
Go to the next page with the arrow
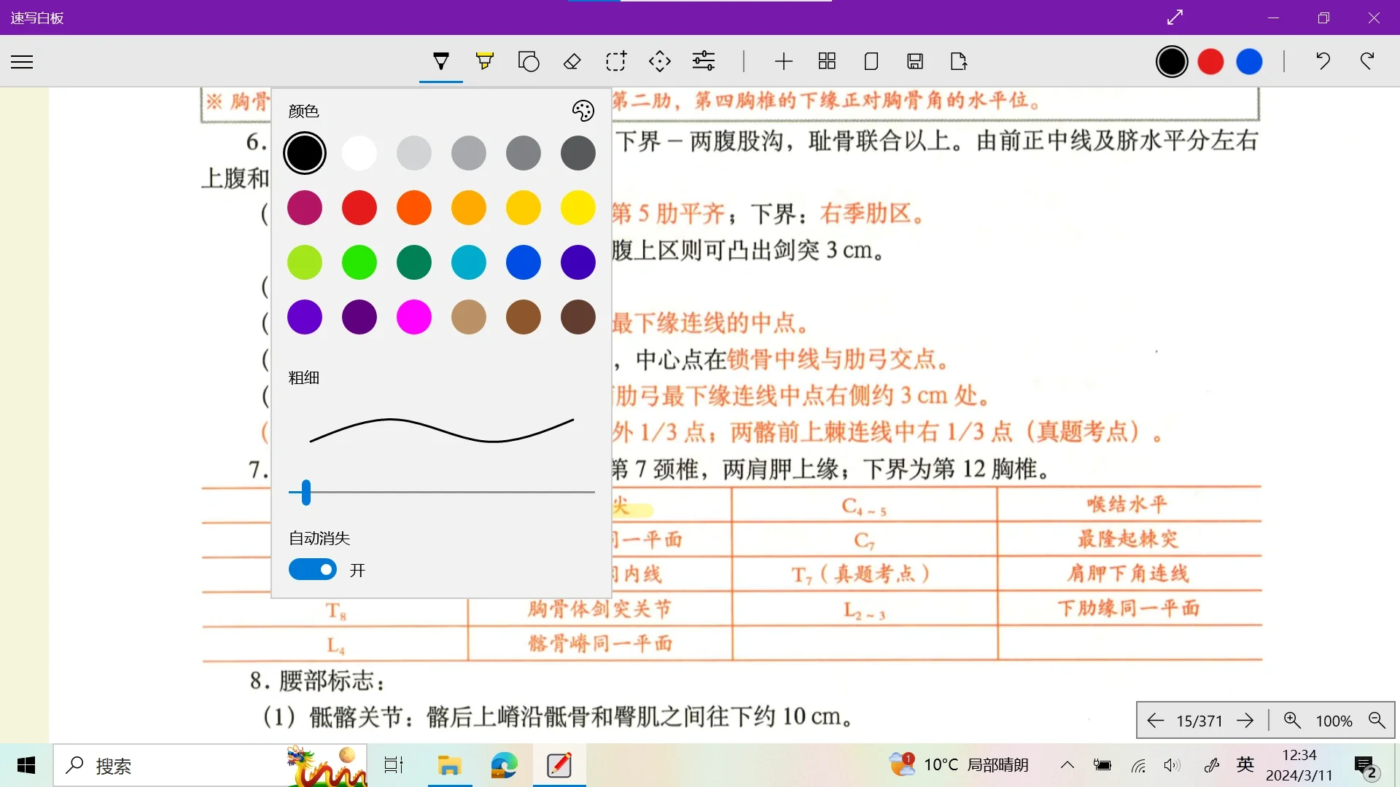[1245, 721]
